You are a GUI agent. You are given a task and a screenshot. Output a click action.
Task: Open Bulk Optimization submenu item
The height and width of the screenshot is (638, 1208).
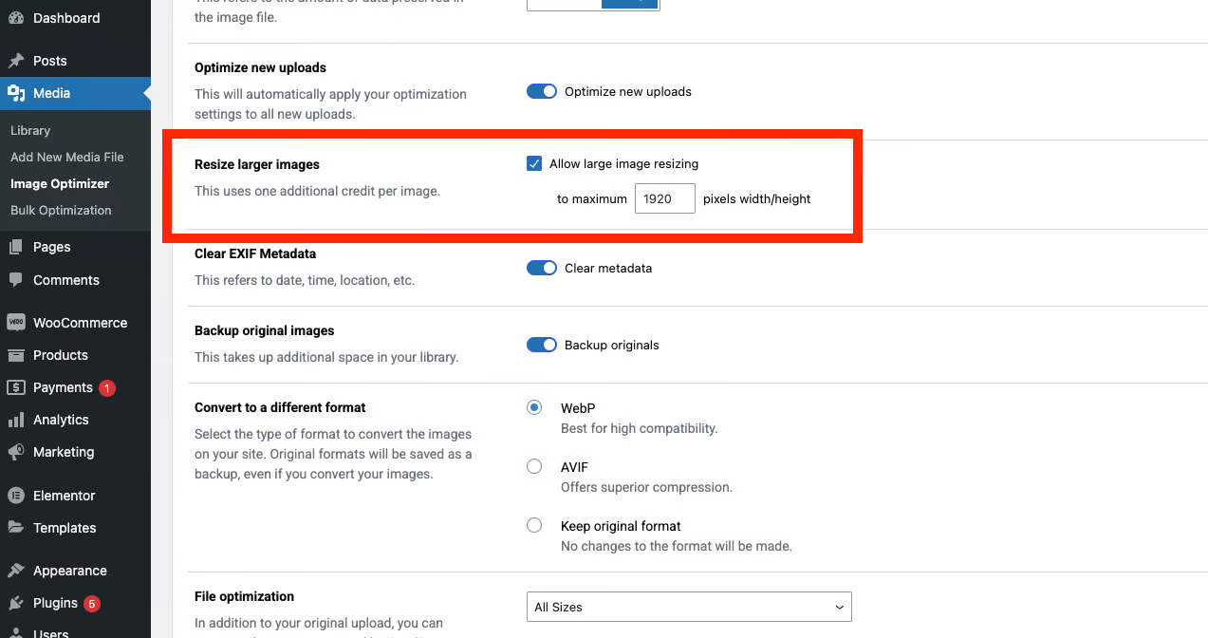coord(61,211)
